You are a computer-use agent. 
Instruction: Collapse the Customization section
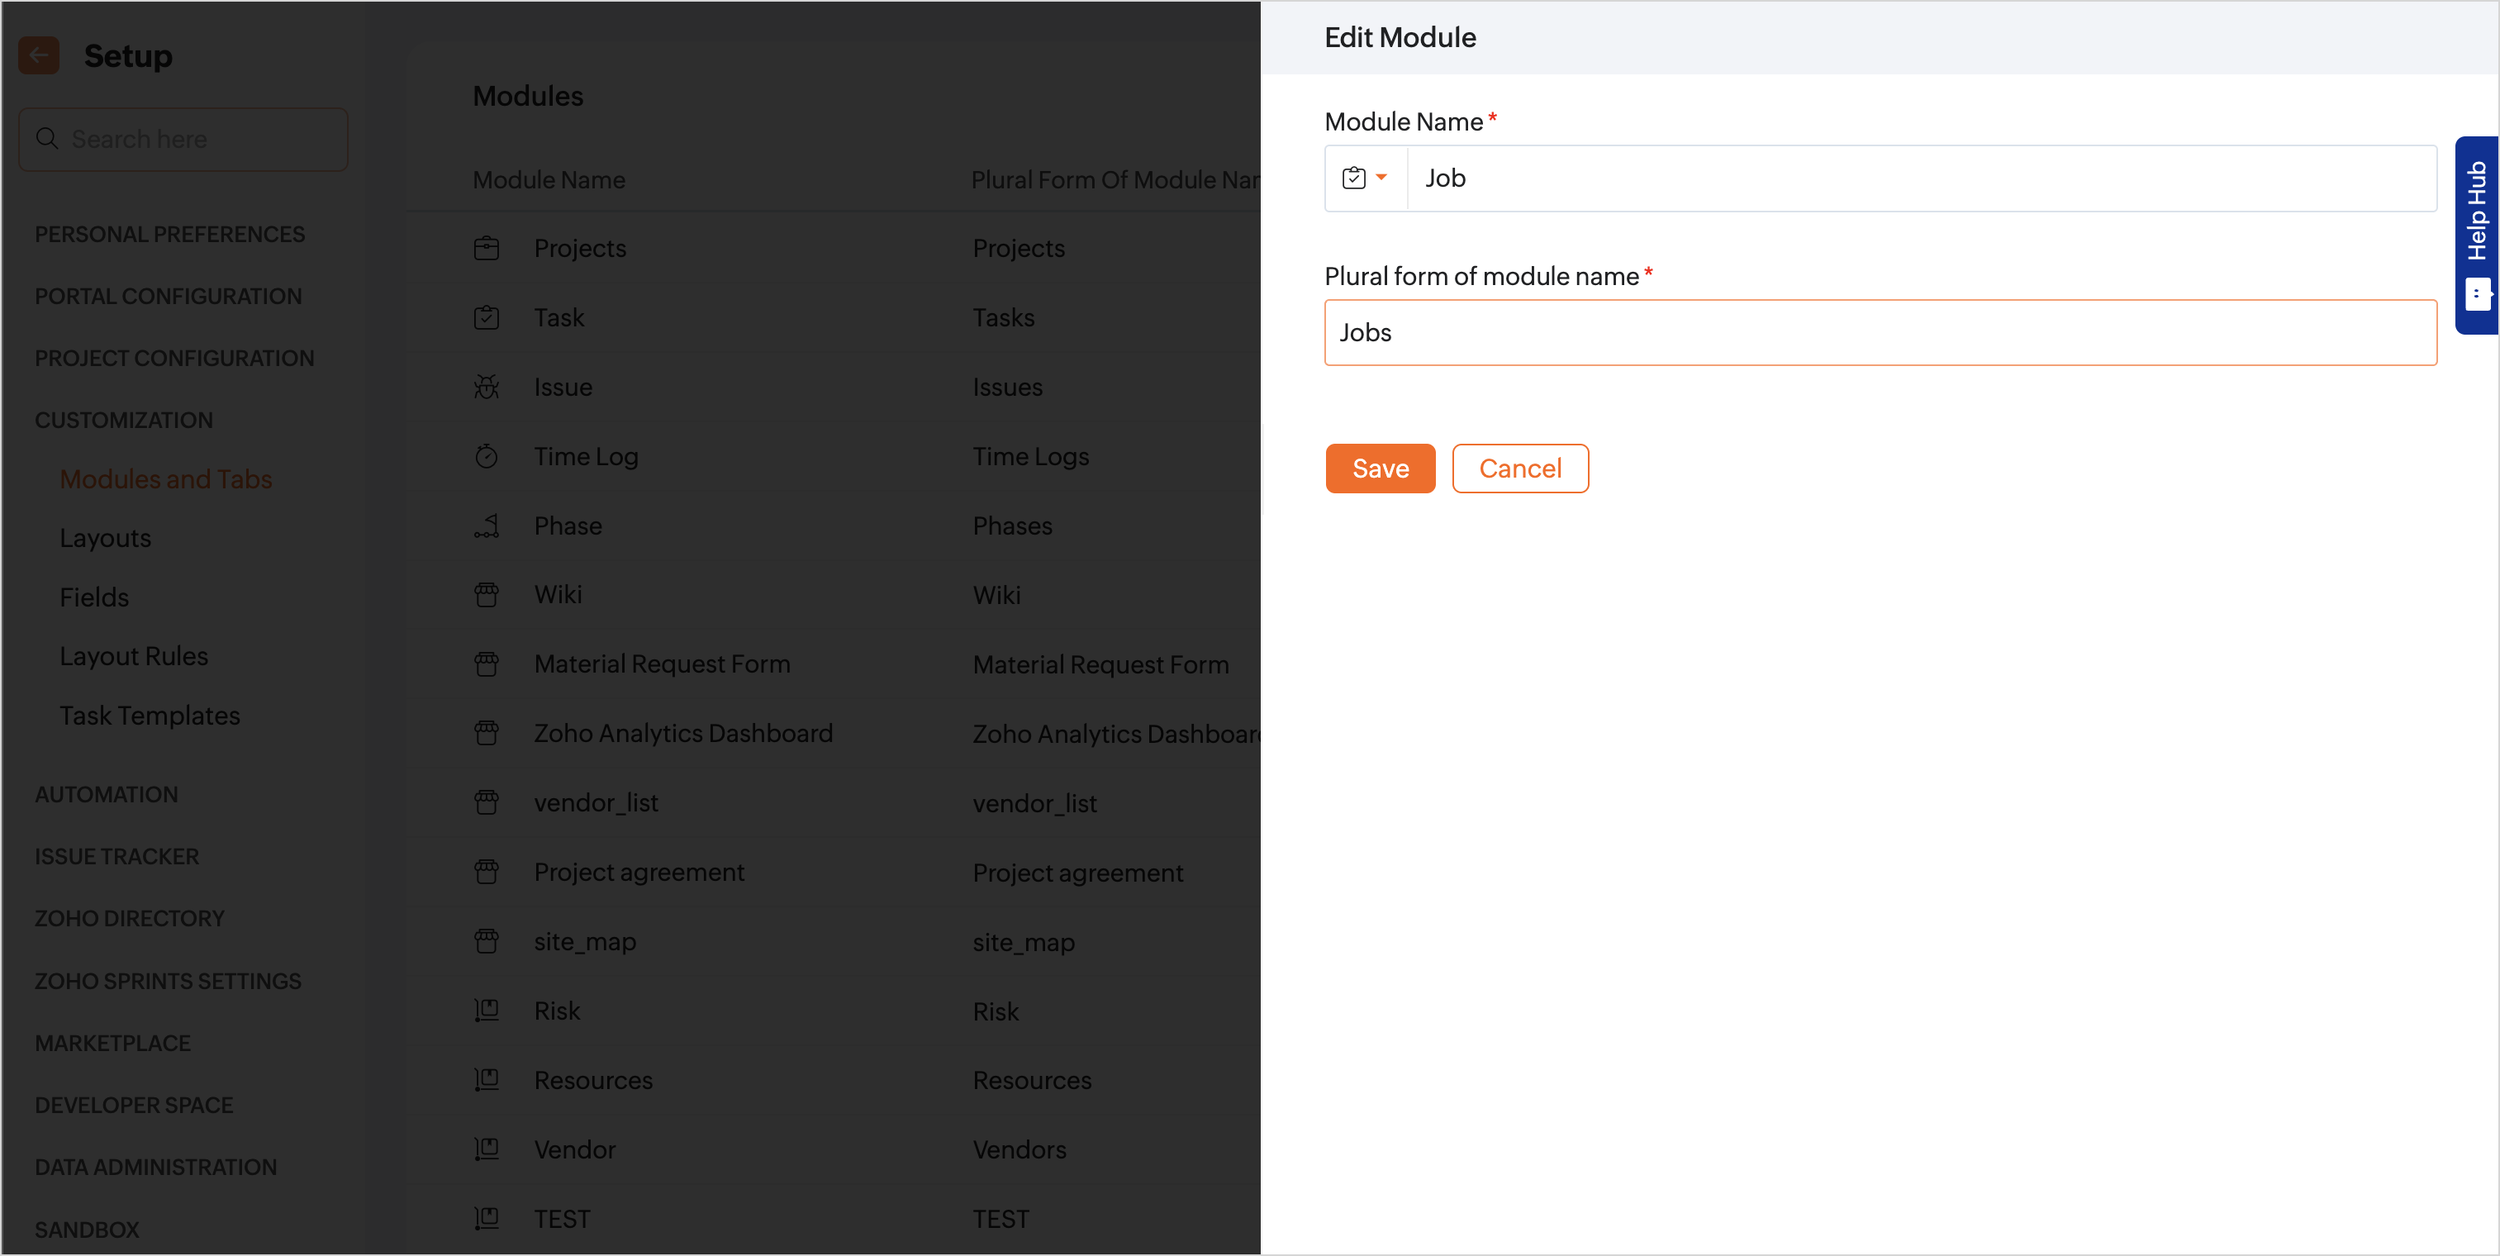coord(124,421)
